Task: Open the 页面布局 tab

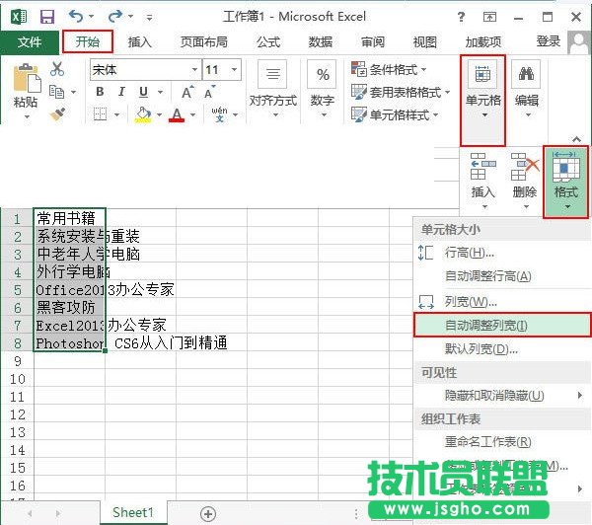Action: [204, 41]
